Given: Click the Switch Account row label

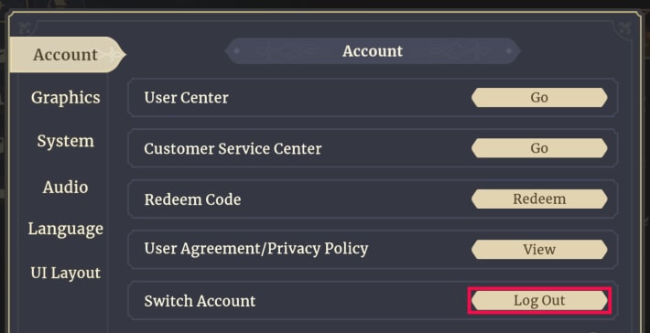Looking at the screenshot, I should 200,301.
